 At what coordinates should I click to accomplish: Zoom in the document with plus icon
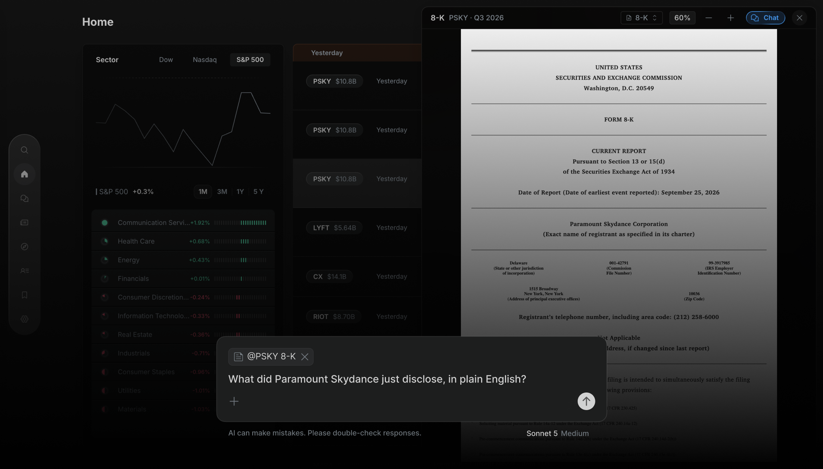[730, 18]
